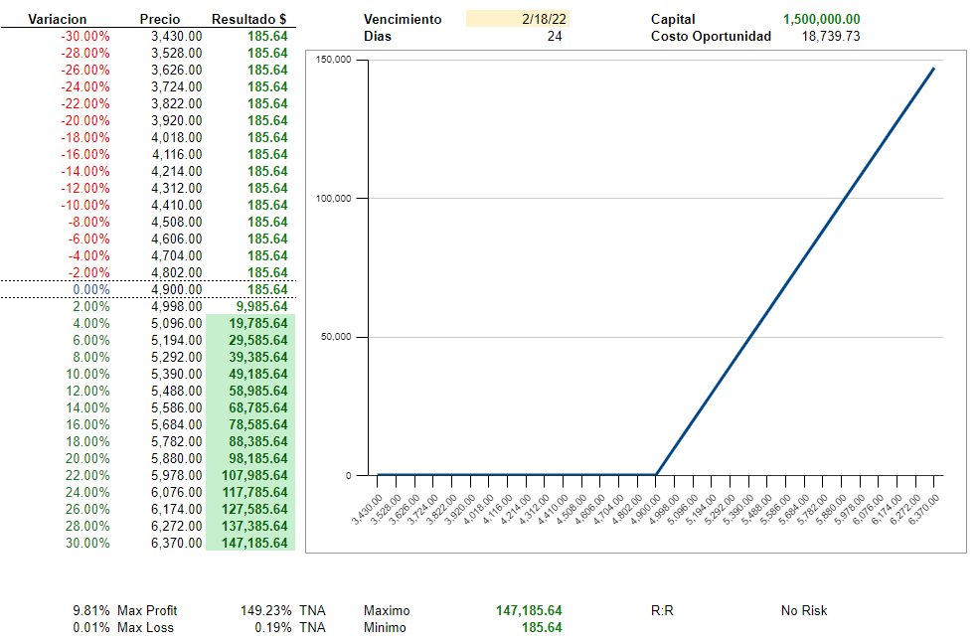Click the Resultado $ column header
Viewport: 979px width, 643px height.
pyautogui.click(x=248, y=19)
